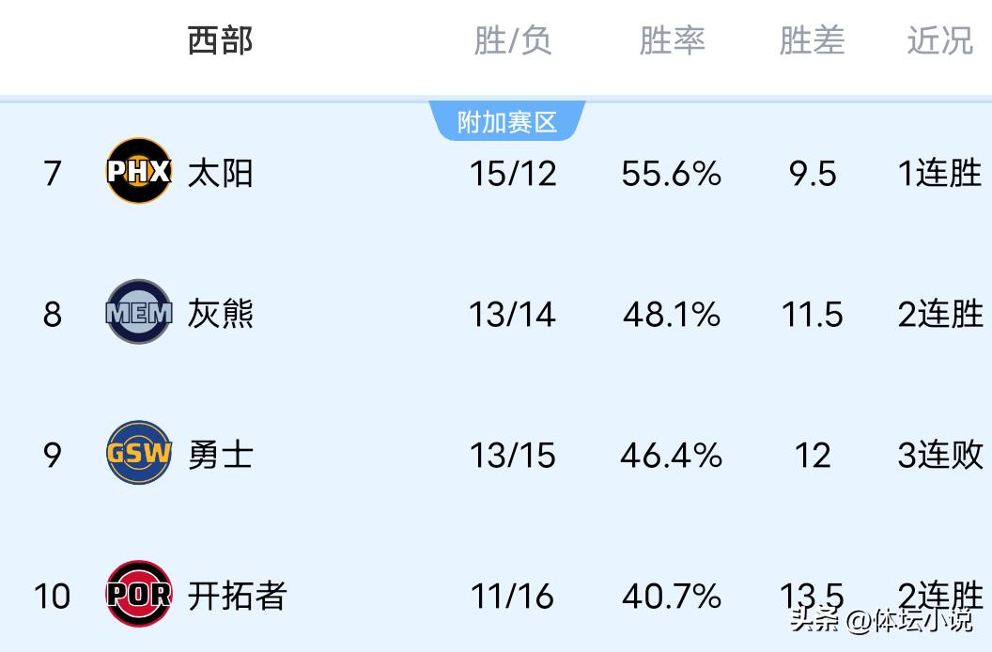
Task: Sort by the 胜差 column header
Action: click(x=812, y=41)
